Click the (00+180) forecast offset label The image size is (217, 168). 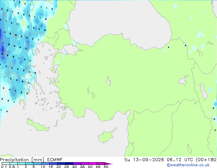[x=206, y=160]
